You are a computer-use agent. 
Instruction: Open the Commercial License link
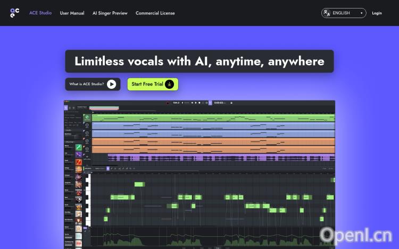(x=155, y=13)
